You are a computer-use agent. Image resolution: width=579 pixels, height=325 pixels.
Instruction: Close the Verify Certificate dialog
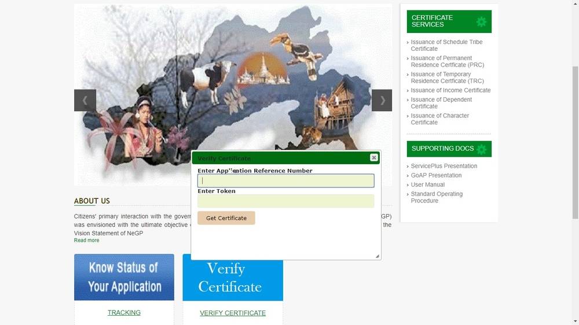click(x=373, y=157)
